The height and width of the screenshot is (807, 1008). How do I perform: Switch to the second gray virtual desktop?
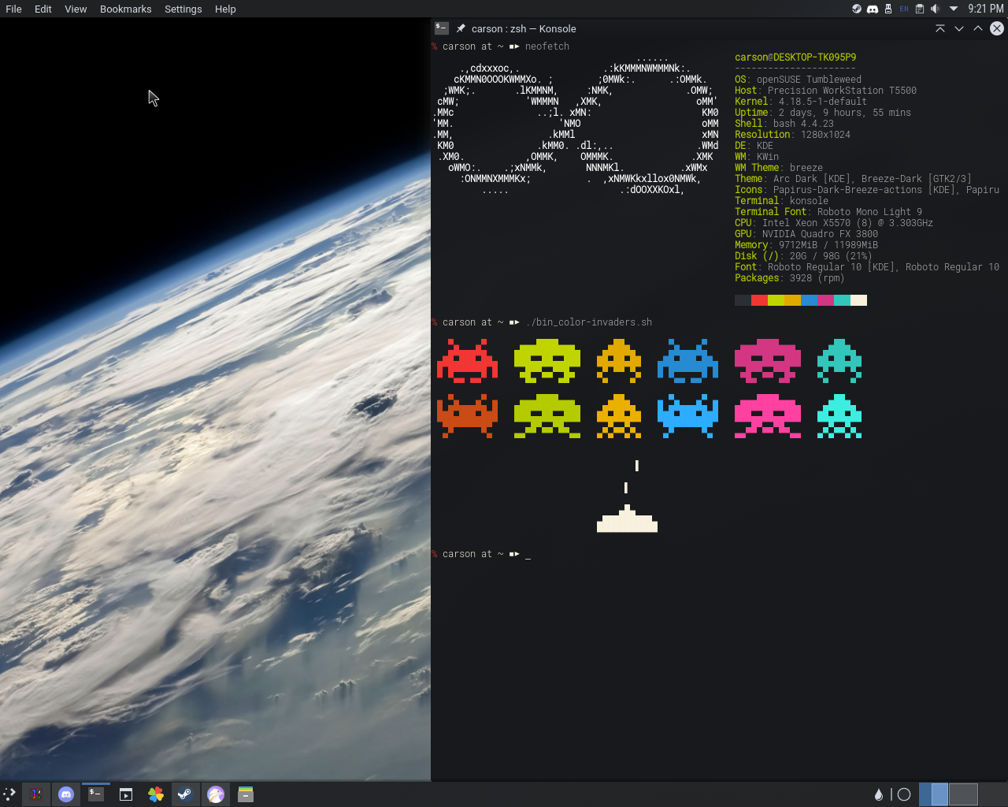963,794
